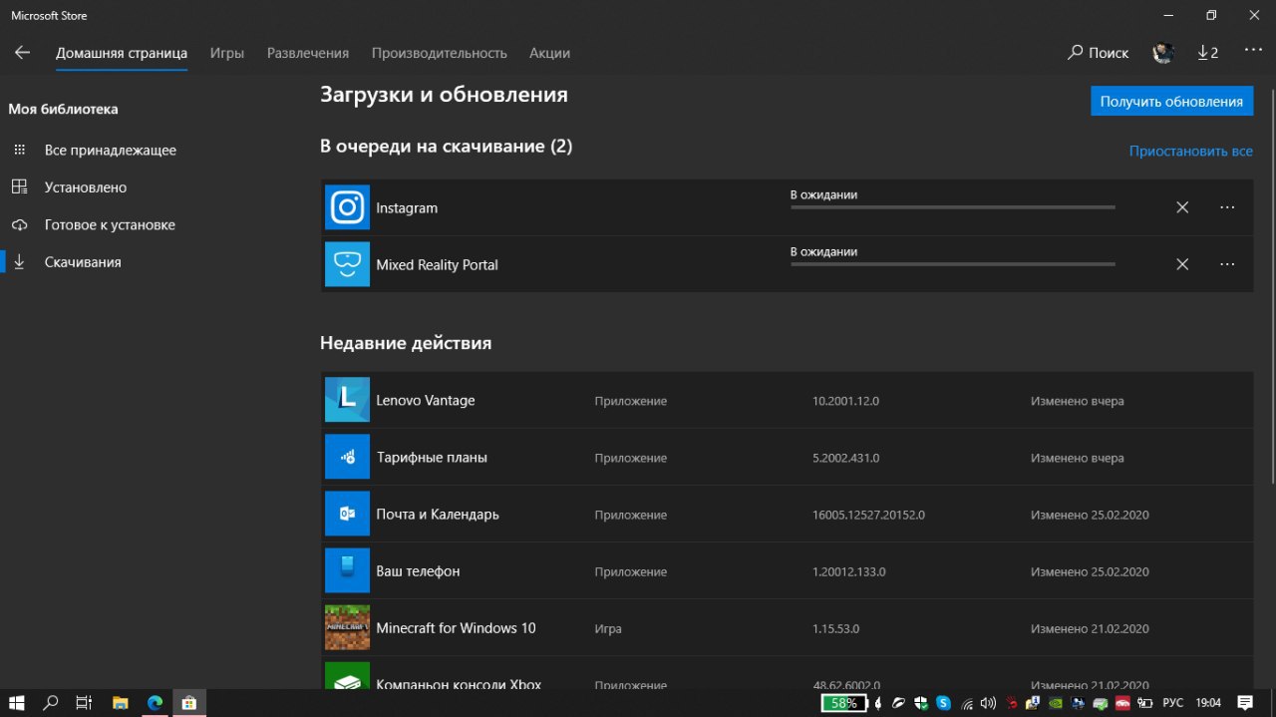Click the Lenovo Vantage app icon

(347, 400)
